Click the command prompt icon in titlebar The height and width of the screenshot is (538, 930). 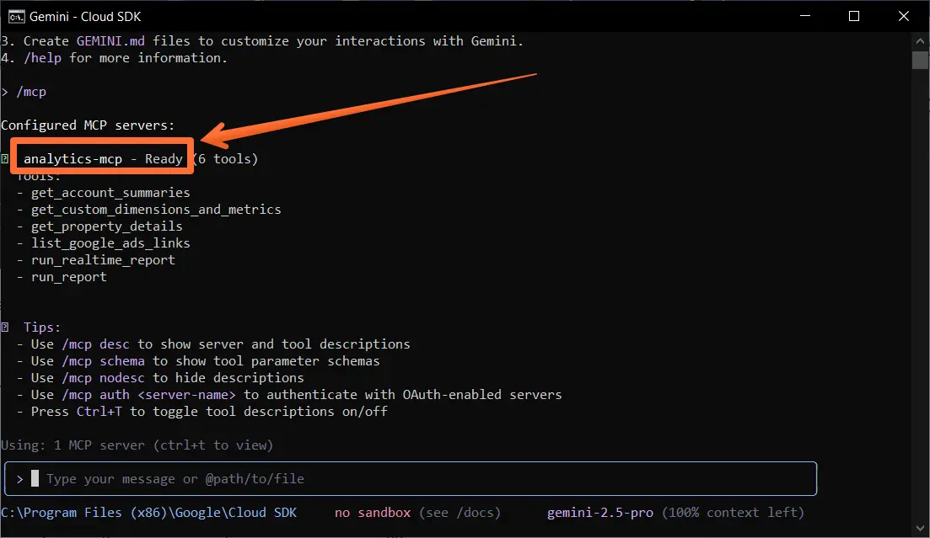14,16
